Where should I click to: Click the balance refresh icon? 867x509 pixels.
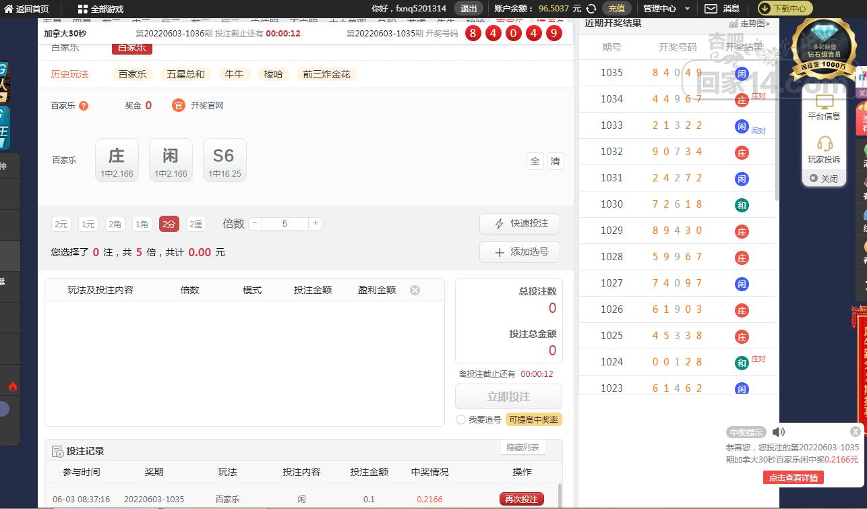[591, 9]
